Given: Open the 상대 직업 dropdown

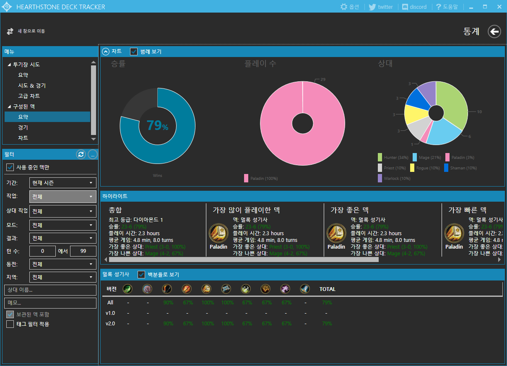Looking at the screenshot, I should [x=63, y=211].
